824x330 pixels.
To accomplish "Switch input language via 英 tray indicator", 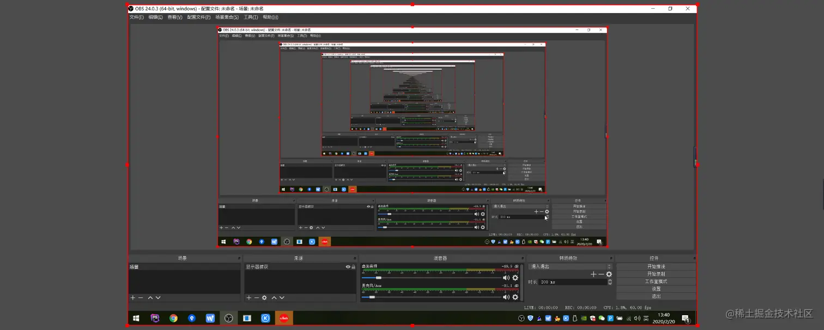I will [646, 319].
